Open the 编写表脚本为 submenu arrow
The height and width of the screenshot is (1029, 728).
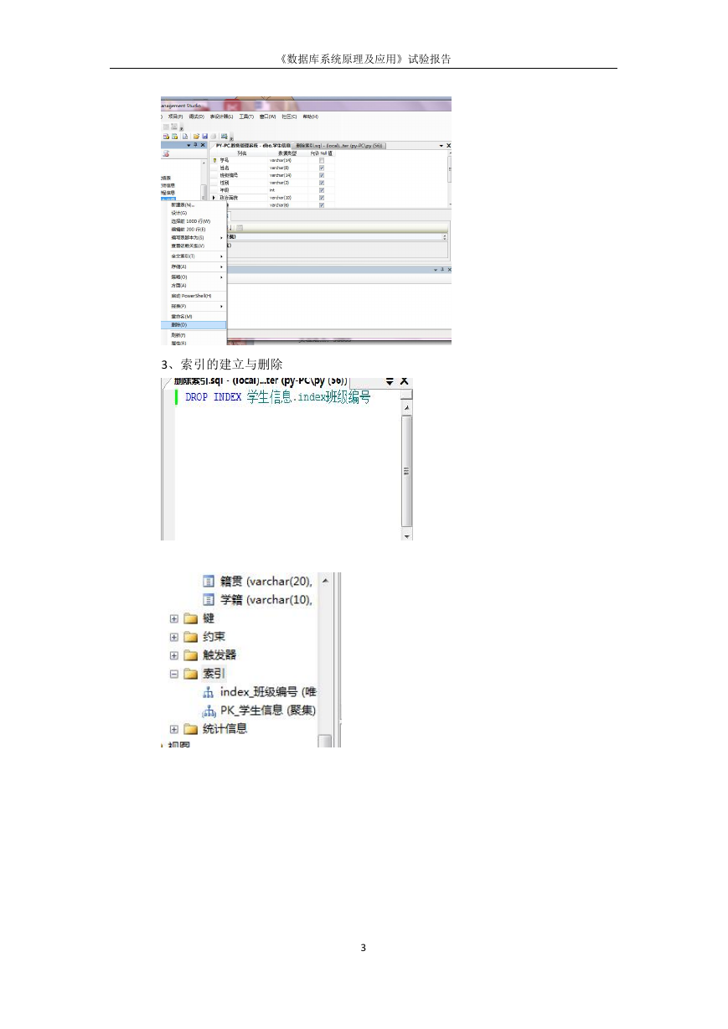point(221,238)
